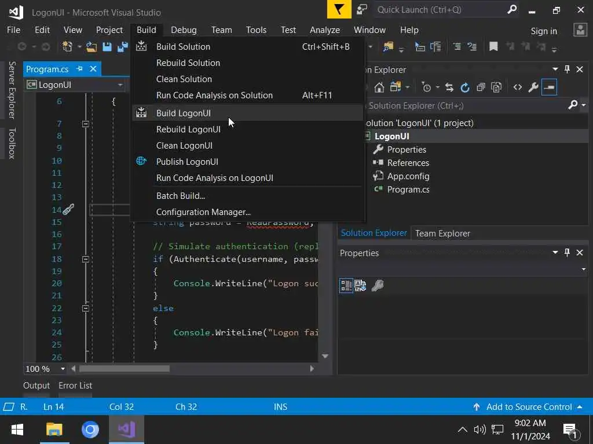
Task: Open the Solution Explorer search options dropdown
Action: click(584, 105)
